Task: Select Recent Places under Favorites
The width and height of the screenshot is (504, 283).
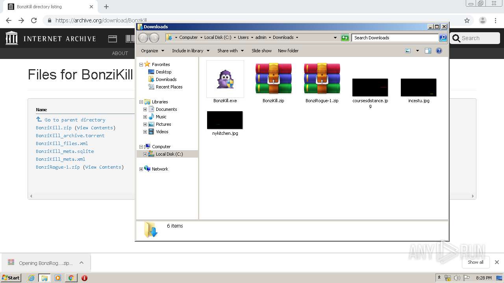Action: point(165,87)
